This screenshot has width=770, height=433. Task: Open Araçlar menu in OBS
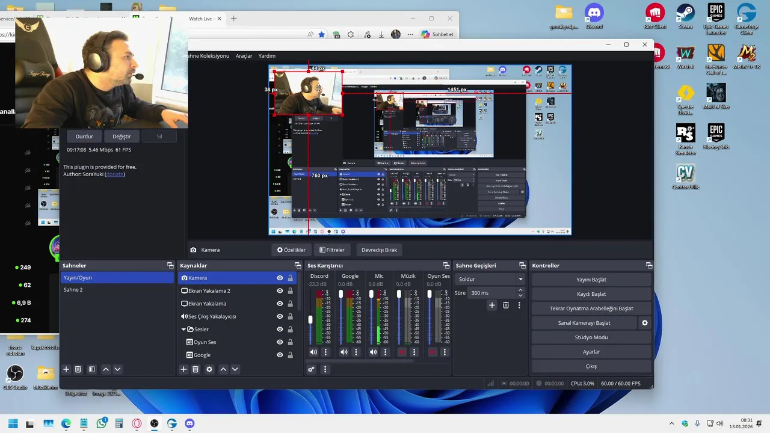(x=244, y=56)
